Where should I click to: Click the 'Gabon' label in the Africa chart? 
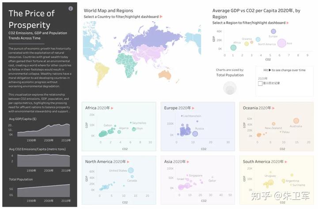click(108, 125)
